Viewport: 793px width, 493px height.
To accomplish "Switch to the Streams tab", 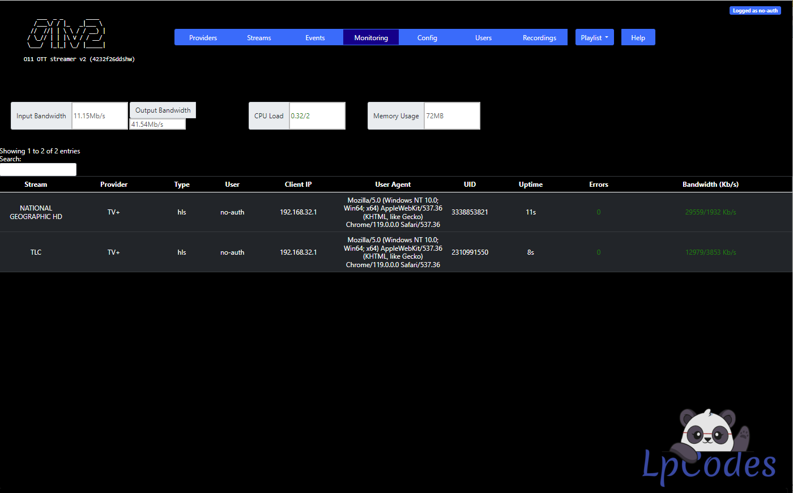I will pos(259,37).
